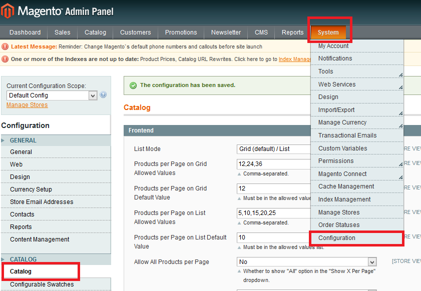The image size is (421, 291).
Task: Select Order Statuses menu entry
Action: coord(357,225)
